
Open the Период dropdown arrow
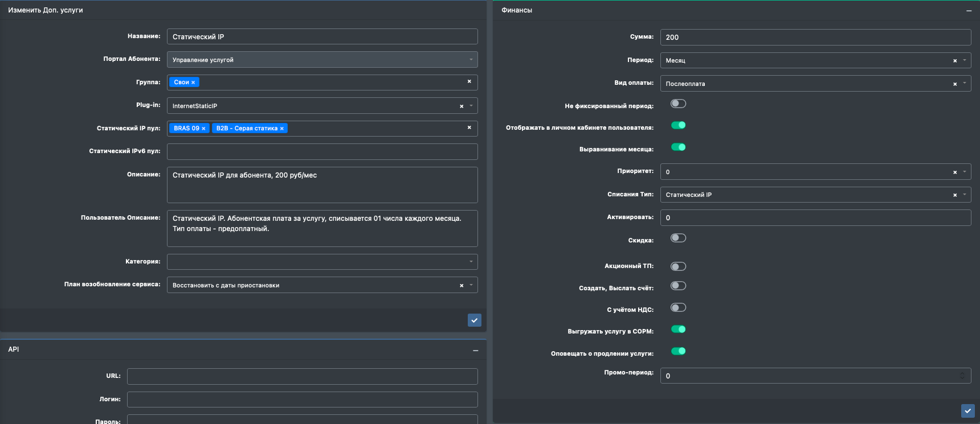[x=965, y=60]
